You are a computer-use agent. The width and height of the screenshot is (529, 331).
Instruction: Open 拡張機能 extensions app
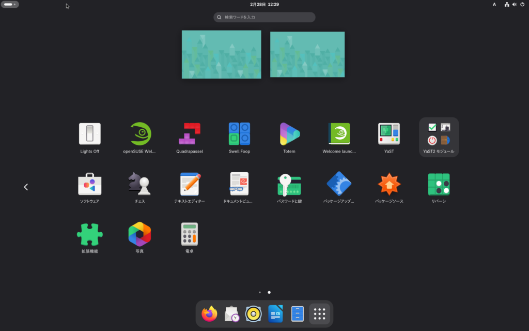89,234
